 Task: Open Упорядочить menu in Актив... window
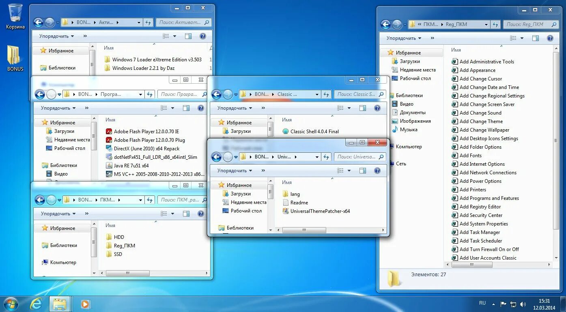(56, 36)
